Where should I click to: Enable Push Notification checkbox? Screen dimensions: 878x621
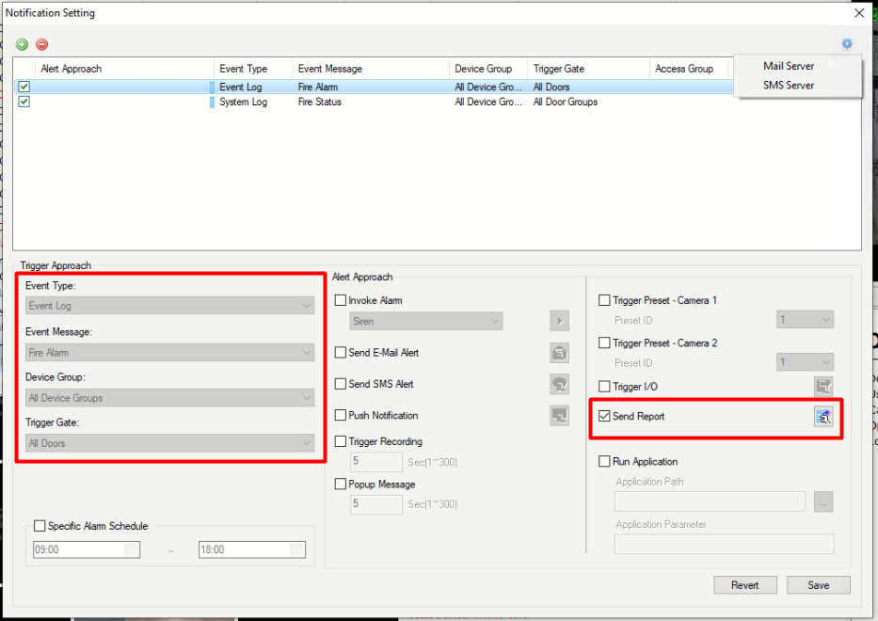click(x=340, y=415)
